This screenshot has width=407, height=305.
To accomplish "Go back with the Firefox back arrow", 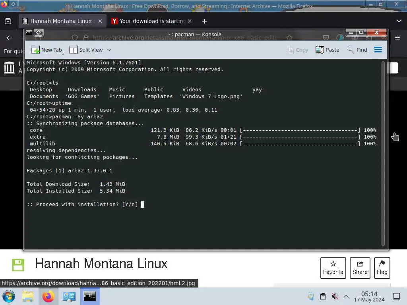I will [x=10, y=38].
